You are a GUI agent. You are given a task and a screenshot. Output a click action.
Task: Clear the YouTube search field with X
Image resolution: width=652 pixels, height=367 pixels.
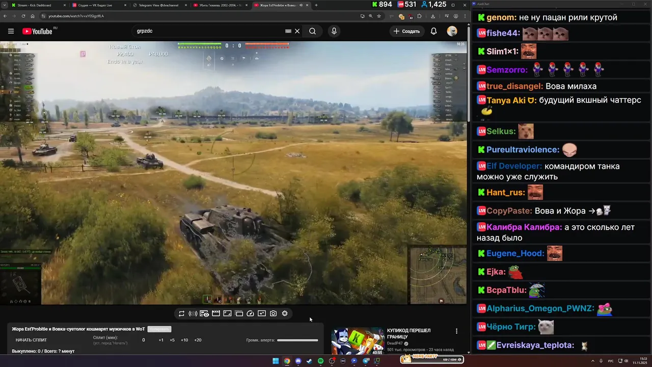pos(297,31)
